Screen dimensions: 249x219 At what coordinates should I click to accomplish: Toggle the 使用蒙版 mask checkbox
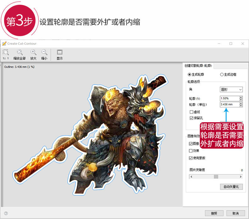pyautogui.click(x=191, y=158)
